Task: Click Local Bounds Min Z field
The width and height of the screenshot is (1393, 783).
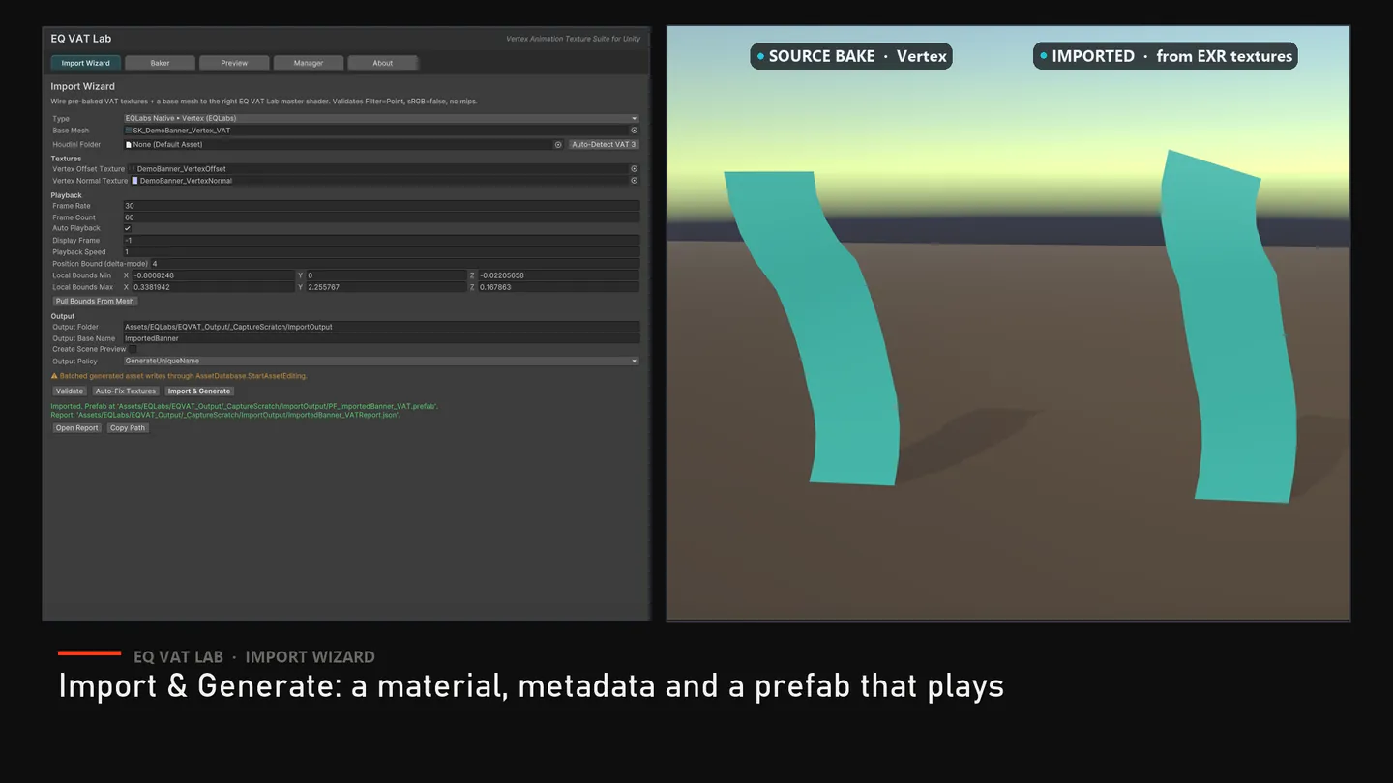Action: point(558,275)
